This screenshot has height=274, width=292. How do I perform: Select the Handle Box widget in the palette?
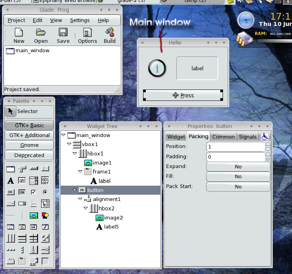point(45,169)
